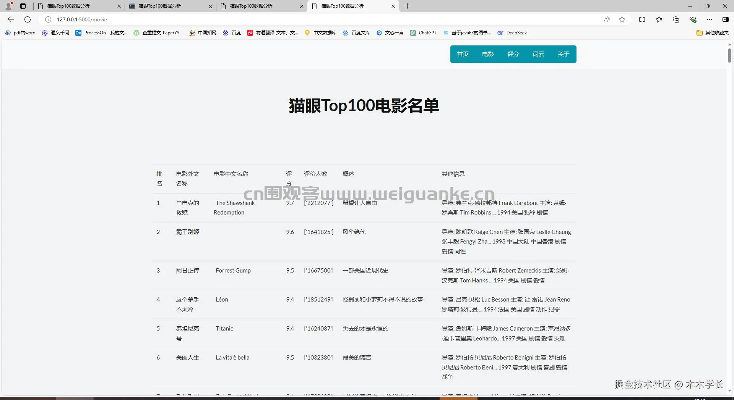Open the 中文数据库 bookmark
The width and height of the screenshot is (734, 400).
[x=321, y=33]
